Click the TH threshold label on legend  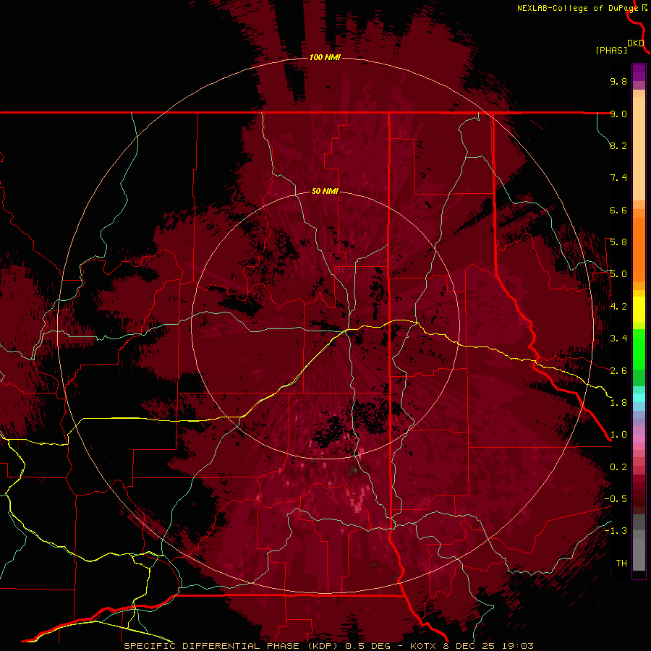point(621,563)
